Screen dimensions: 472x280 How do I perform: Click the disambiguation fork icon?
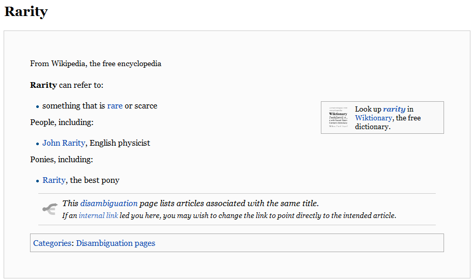(x=50, y=209)
